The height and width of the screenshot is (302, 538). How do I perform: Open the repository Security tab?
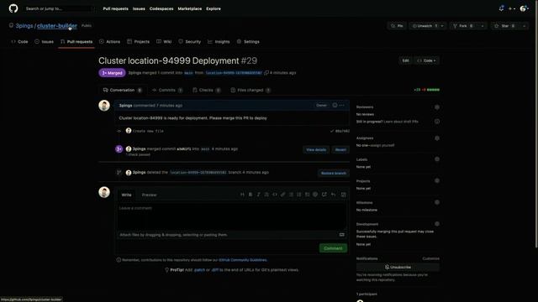(x=189, y=42)
